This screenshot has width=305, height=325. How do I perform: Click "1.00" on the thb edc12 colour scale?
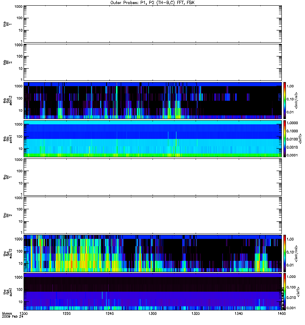pyautogui.click(x=290, y=86)
